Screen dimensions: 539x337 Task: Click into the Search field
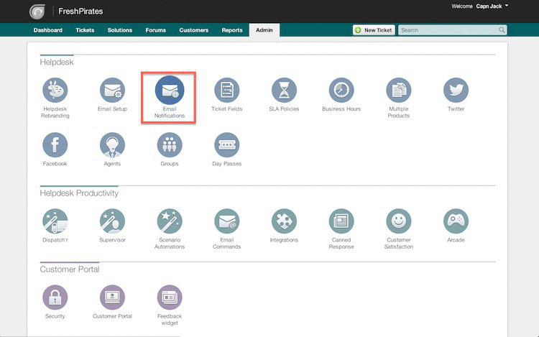(452, 30)
